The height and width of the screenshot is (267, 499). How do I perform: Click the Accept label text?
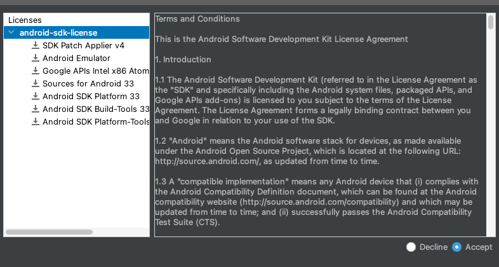pos(479,247)
